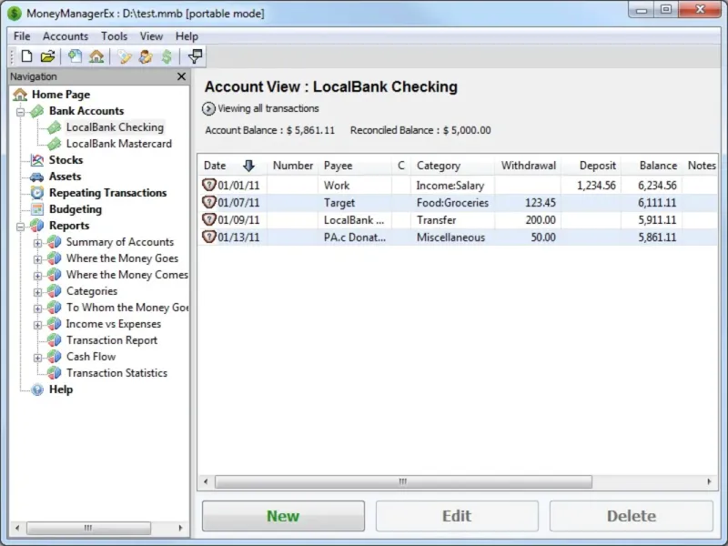Select LocalBank Checking in navigation tree
This screenshot has height=546, width=728.
click(115, 127)
